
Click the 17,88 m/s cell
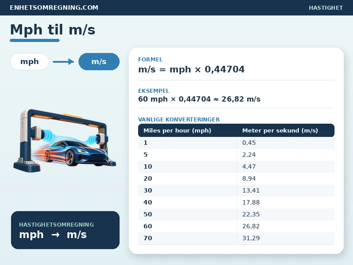tap(286, 203)
